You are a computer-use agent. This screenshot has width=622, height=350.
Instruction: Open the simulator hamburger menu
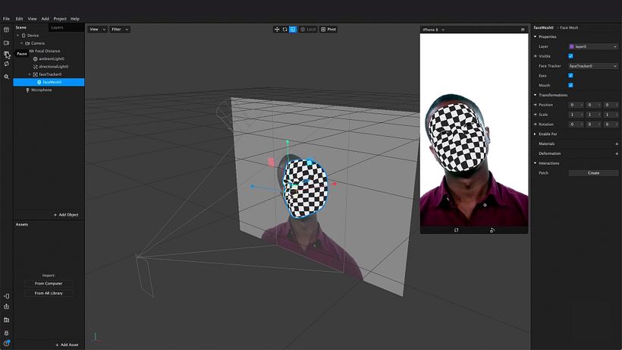click(x=523, y=30)
